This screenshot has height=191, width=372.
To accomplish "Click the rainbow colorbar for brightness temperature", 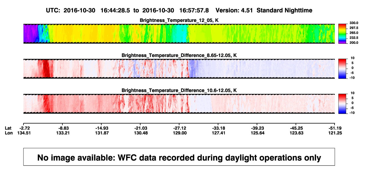I will point(343,34).
